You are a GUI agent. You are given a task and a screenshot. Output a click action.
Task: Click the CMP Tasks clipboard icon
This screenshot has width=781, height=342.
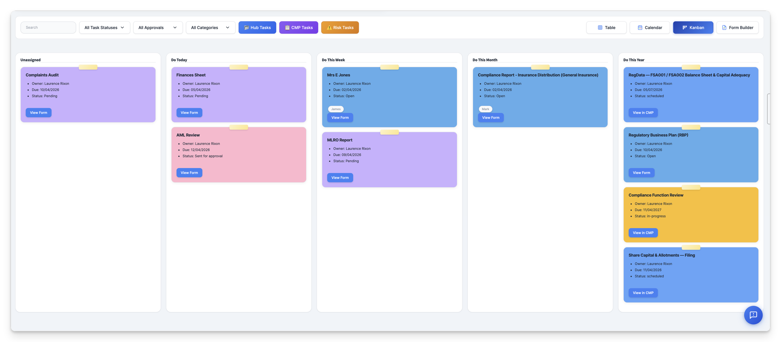click(287, 27)
